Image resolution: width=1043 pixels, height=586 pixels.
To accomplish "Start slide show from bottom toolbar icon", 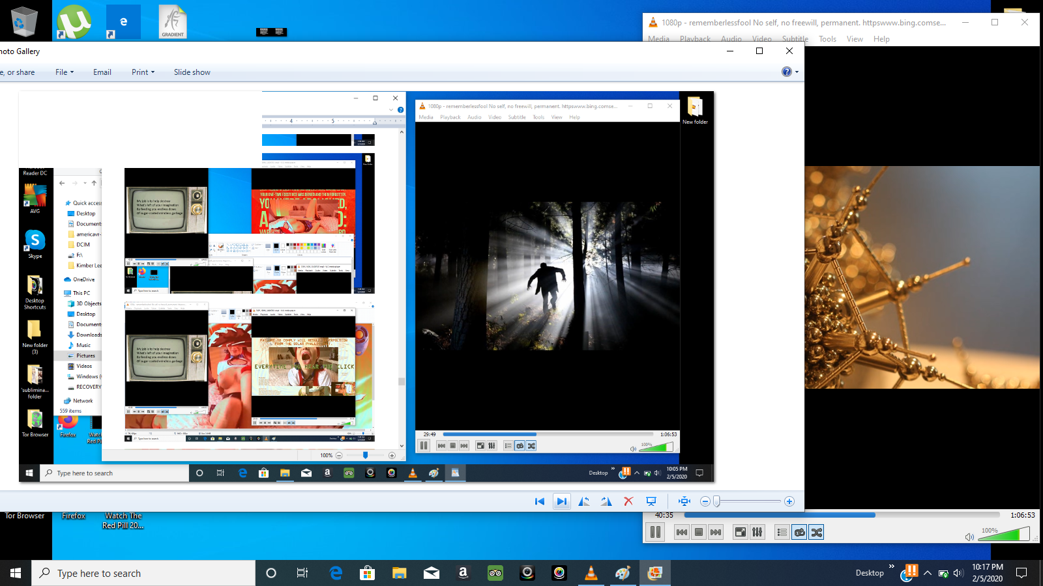I will click(x=651, y=501).
